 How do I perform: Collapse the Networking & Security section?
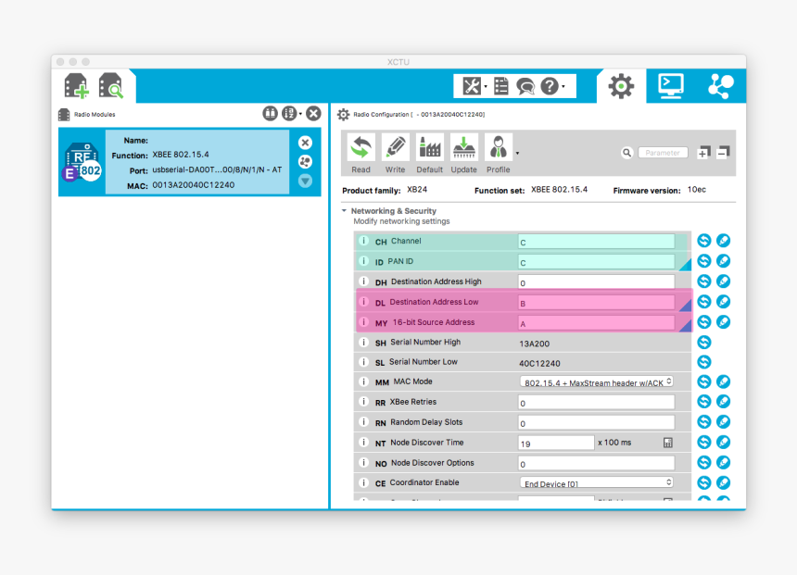pyautogui.click(x=344, y=210)
